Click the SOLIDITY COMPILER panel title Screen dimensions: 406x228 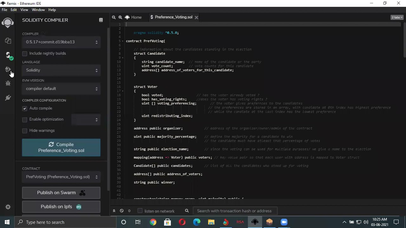[45, 20]
